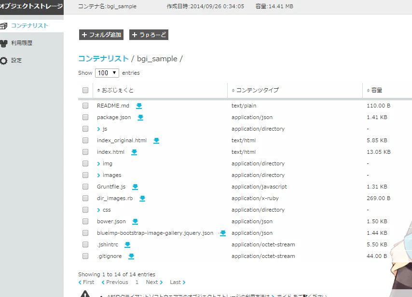Sort by object name column arrows
Viewport: 412px width, 297px height.
[x=98, y=90]
